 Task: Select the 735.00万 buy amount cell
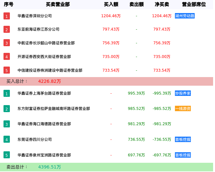coord(111,57)
